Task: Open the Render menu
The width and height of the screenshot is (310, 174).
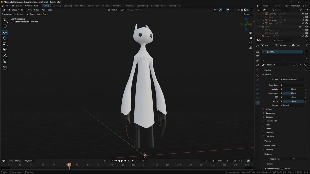Action: 19,6
